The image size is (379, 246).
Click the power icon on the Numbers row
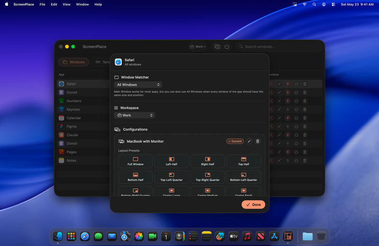[296, 101]
